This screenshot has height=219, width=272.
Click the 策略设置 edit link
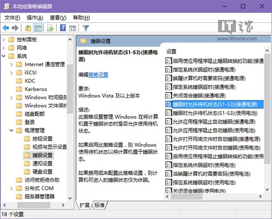[98, 75]
